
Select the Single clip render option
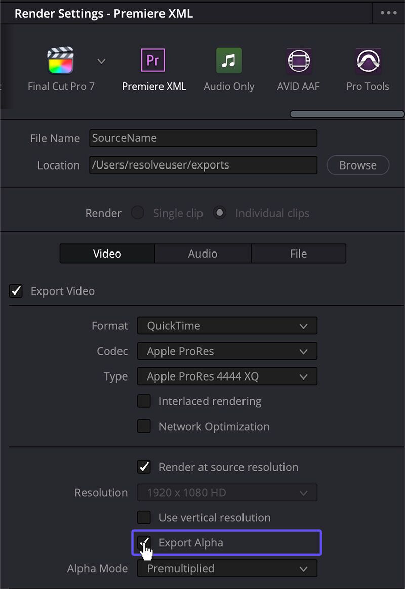[x=138, y=213]
